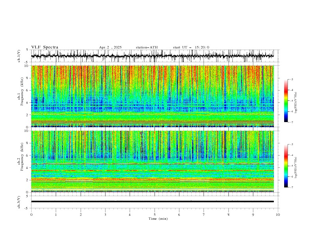Image resolution: width=313 pixels, height=241 pixels.
Task: Click the ch.2 "Frequency (kHz)" axis title
Action: point(22,157)
